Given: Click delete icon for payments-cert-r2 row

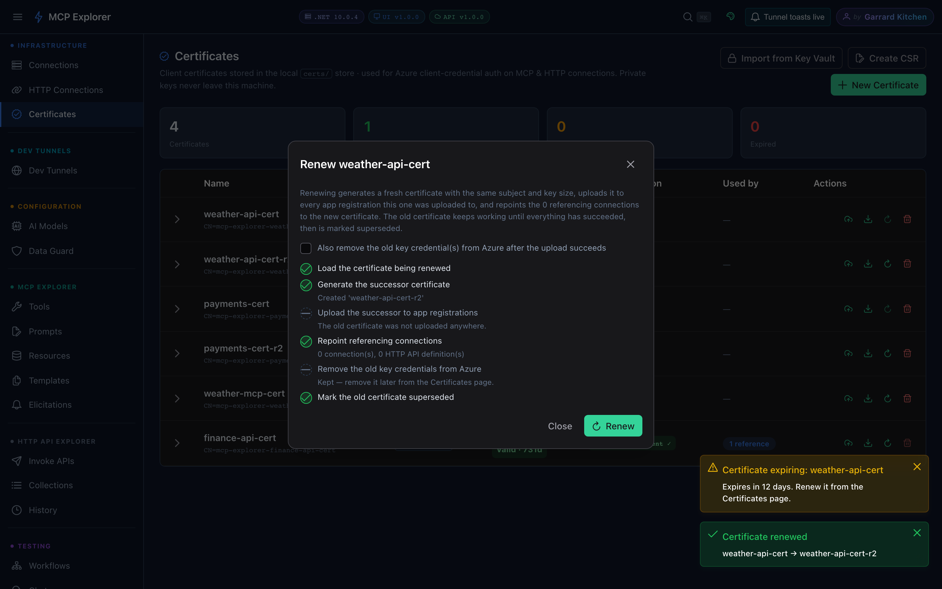Looking at the screenshot, I should pyautogui.click(x=907, y=353).
